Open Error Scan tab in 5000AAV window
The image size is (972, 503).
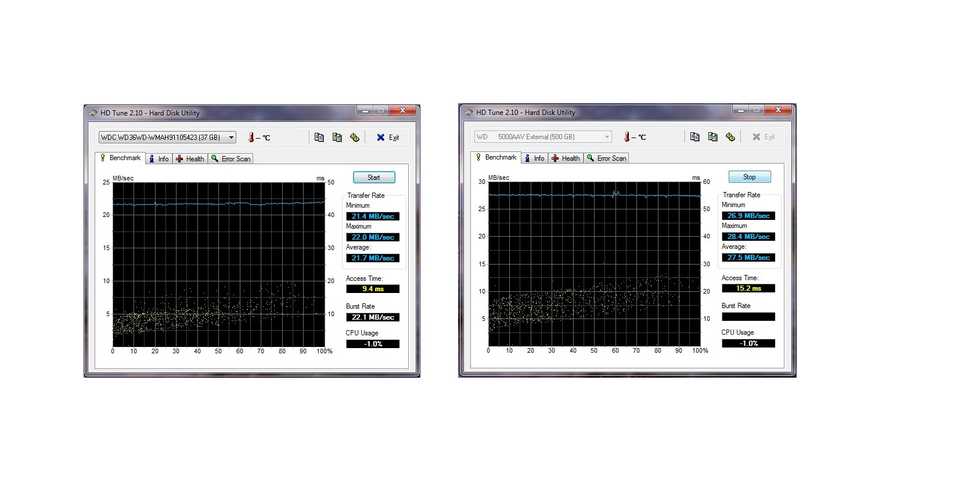607,158
